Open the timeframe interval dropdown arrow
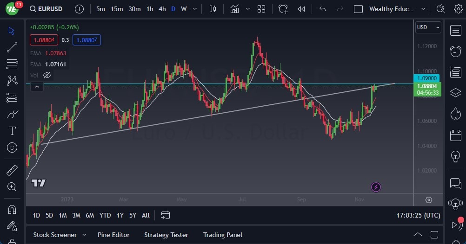Screen dimensions: 466x244 pos(195,9)
